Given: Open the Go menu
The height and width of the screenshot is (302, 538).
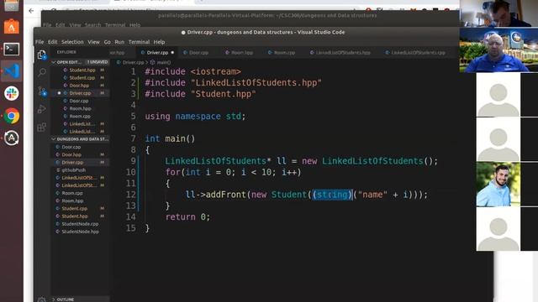Looking at the screenshot, I should click(x=108, y=42).
